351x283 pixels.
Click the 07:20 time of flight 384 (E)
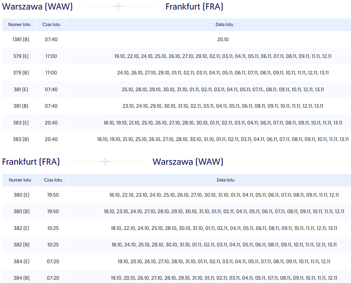53,262
